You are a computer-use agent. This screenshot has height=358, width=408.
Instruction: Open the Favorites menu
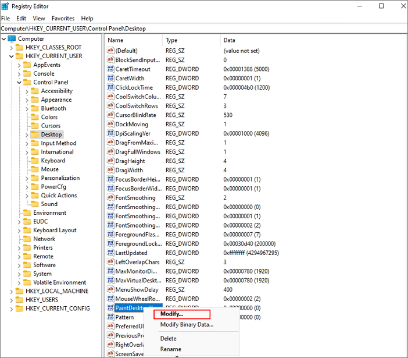(63, 19)
